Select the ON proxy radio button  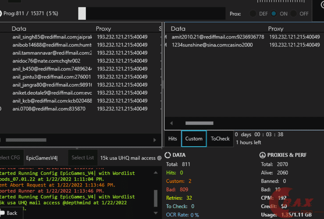(274, 14)
